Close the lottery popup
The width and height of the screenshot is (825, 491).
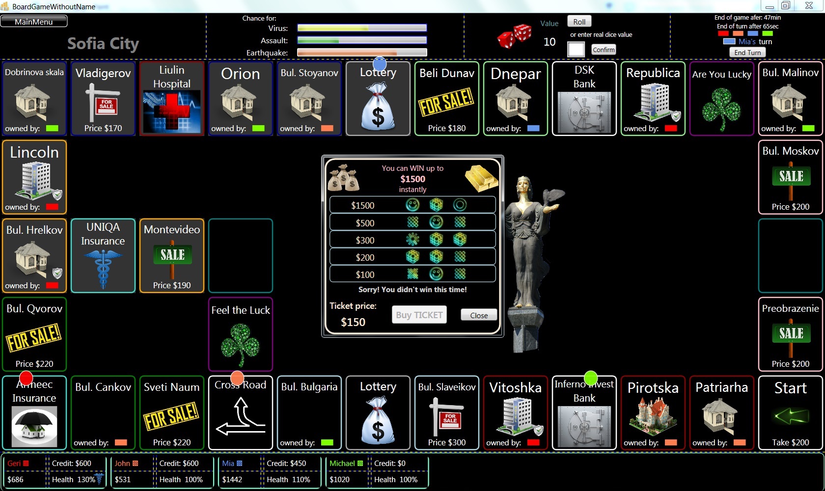click(x=479, y=315)
